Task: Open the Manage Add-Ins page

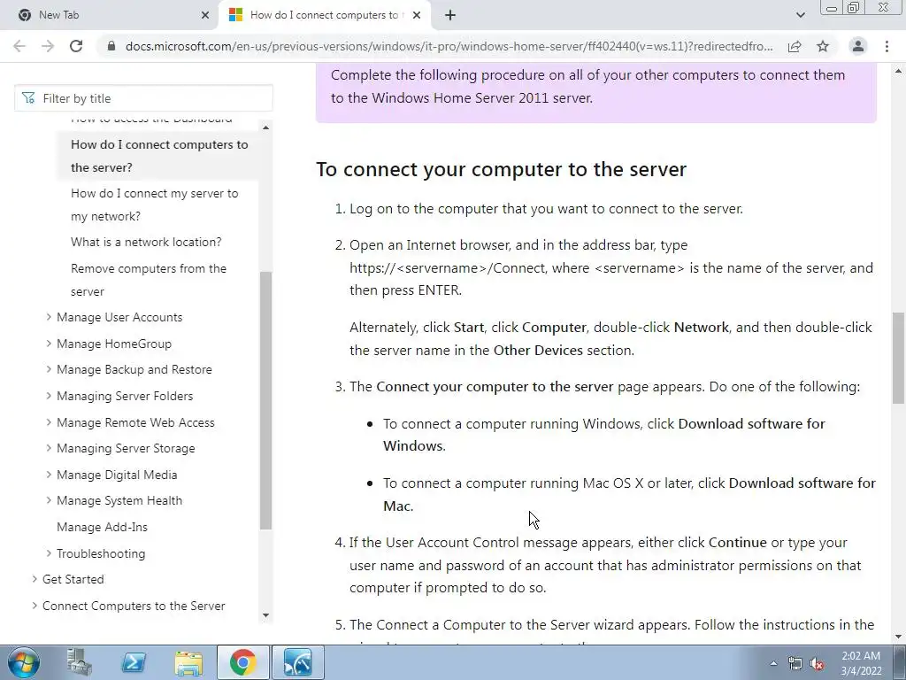Action: 103,528
